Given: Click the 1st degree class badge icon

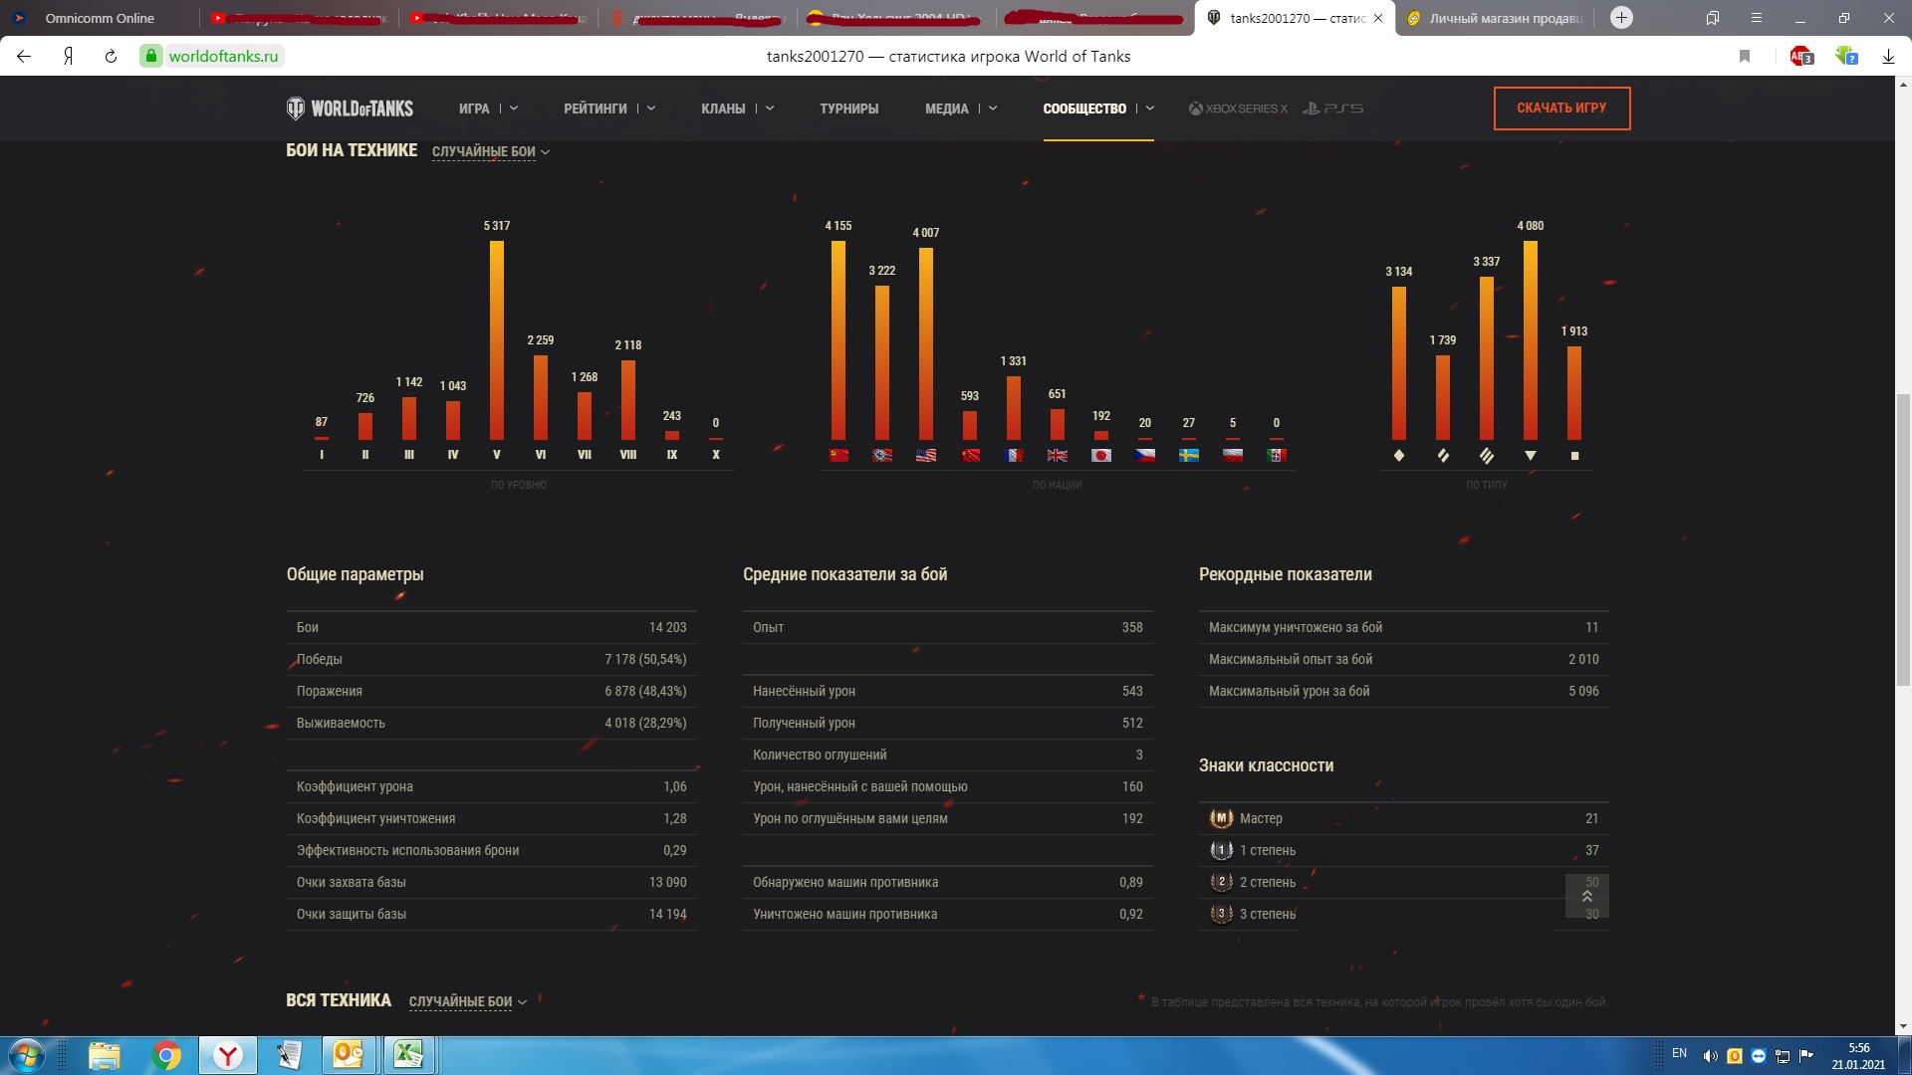Looking at the screenshot, I should (x=1221, y=850).
